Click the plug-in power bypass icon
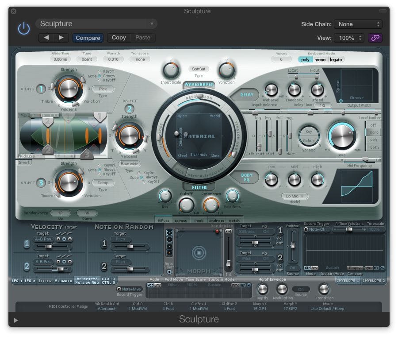398x337 pixels. (x=23, y=29)
